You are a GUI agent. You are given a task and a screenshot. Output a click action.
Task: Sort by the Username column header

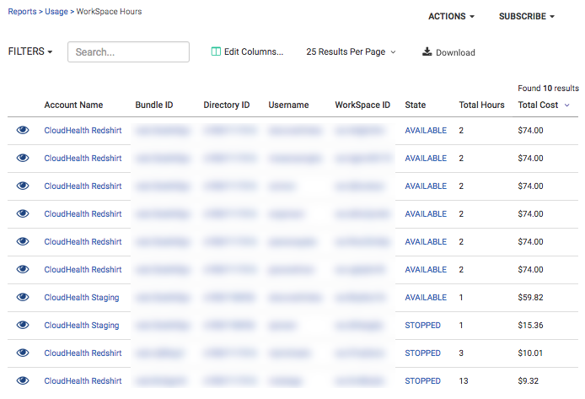click(x=288, y=105)
